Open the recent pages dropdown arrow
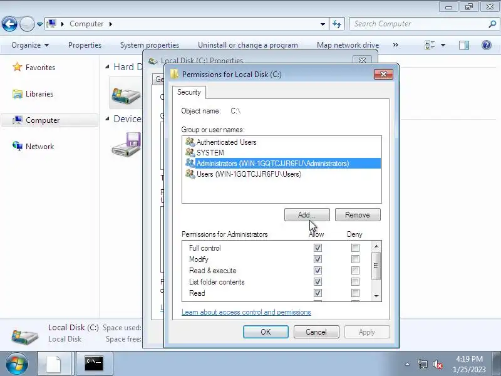Viewport: 501px width, 376px height. pos(39,24)
